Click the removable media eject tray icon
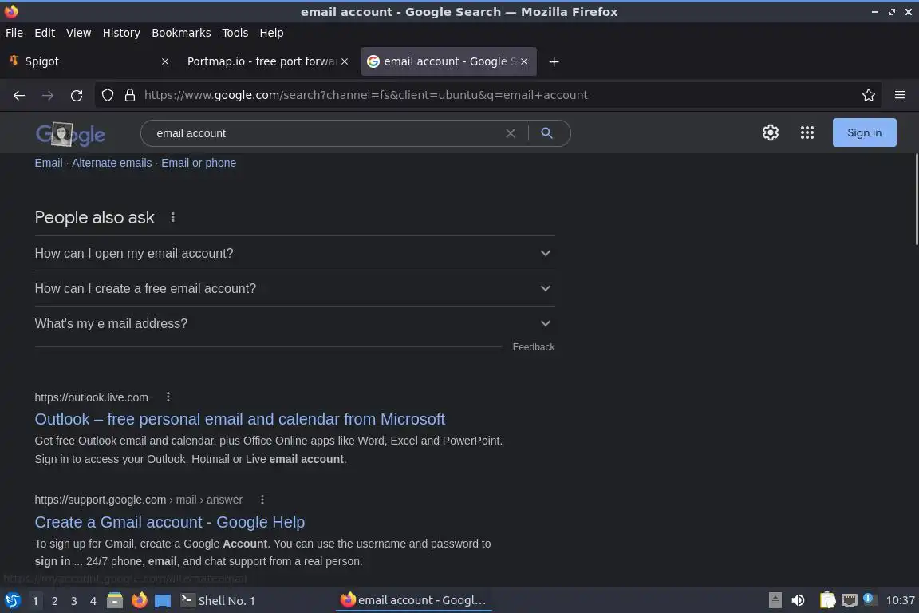Image resolution: width=919 pixels, height=613 pixels. (775, 601)
